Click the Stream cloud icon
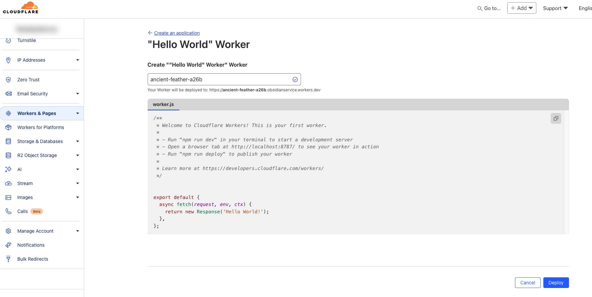The image size is (592, 297). coord(9,183)
